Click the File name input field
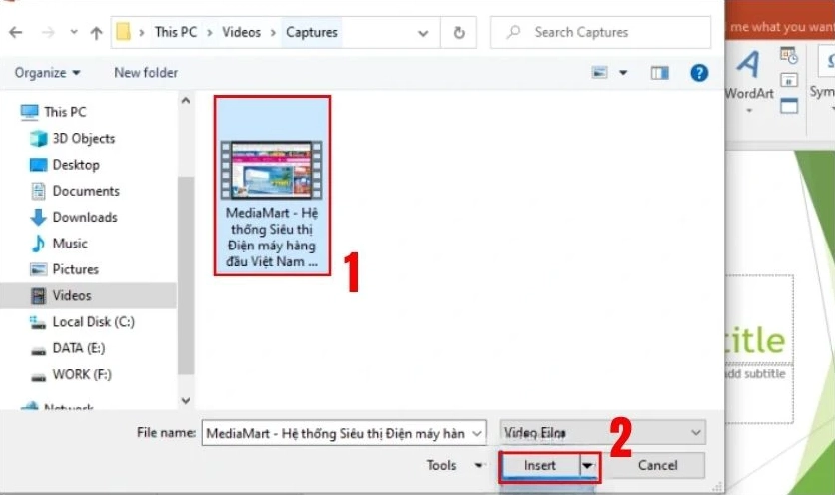 pyautogui.click(x=337, y=433)
